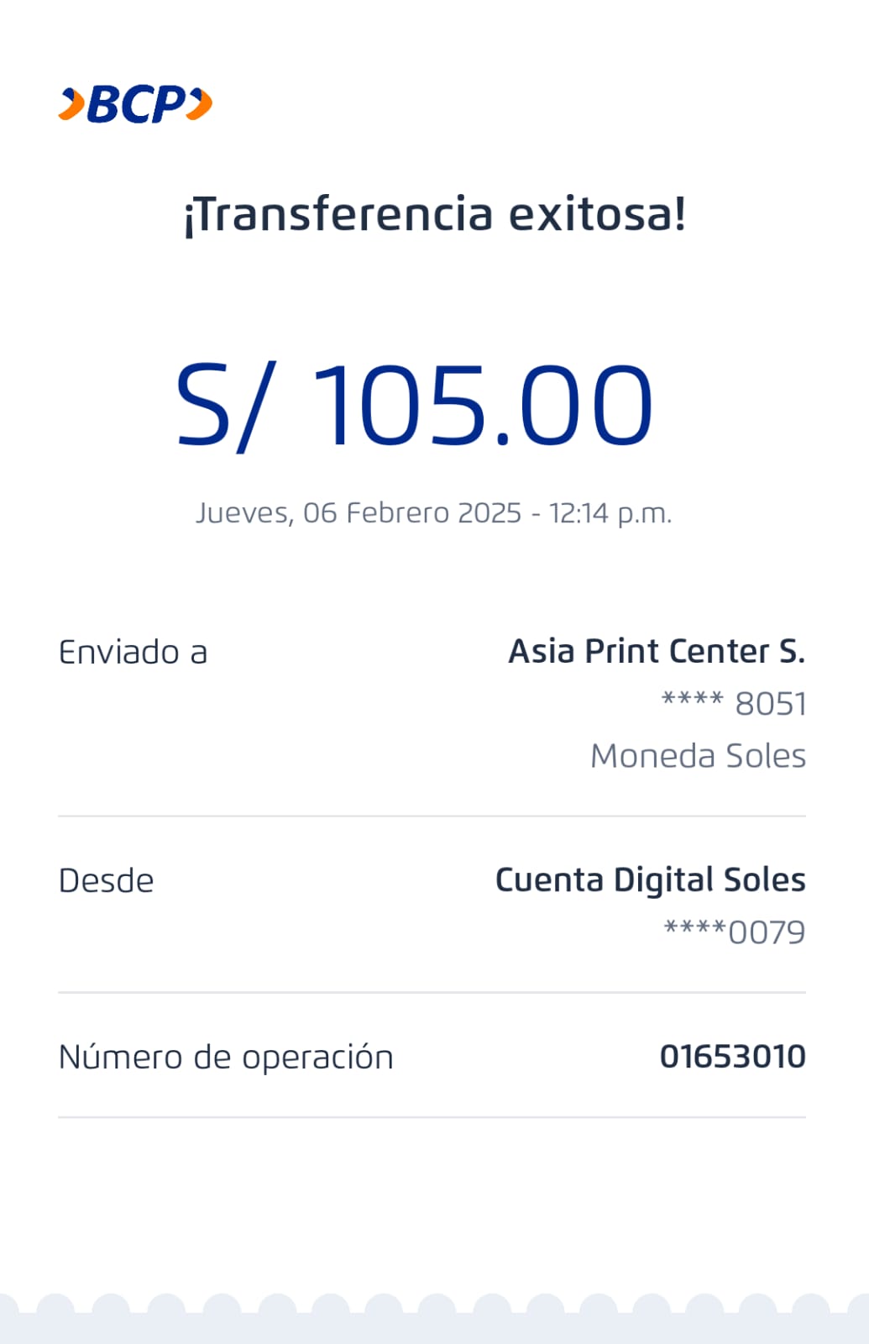Select the operation number 01653010
This screenshot has height=1344, width=869.
(732, 1056)
